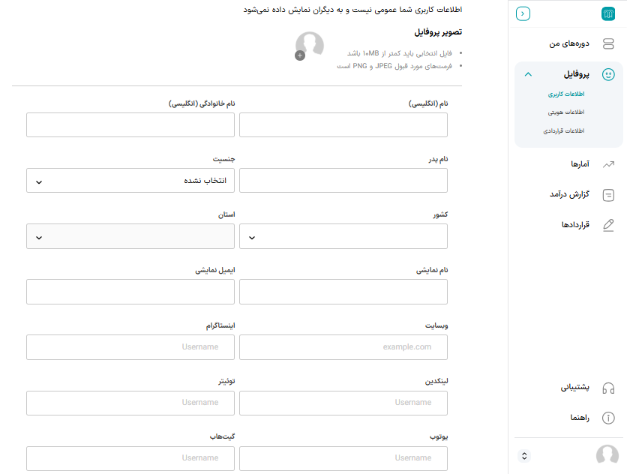The image size is (627, 474).
Task: Focus the نام (انگلیسی) input field
Action: [x=343, y=124]
